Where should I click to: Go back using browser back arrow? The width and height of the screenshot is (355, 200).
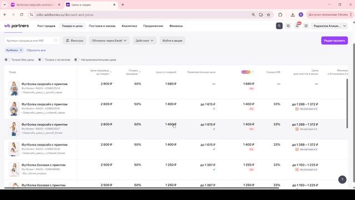(5, 14)
